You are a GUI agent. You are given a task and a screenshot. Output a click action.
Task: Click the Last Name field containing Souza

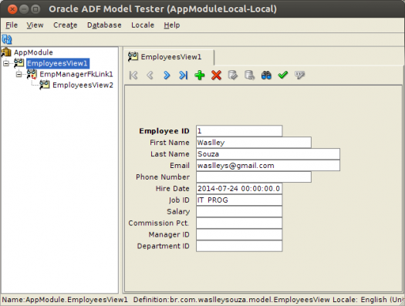click(x=268, y=154)
